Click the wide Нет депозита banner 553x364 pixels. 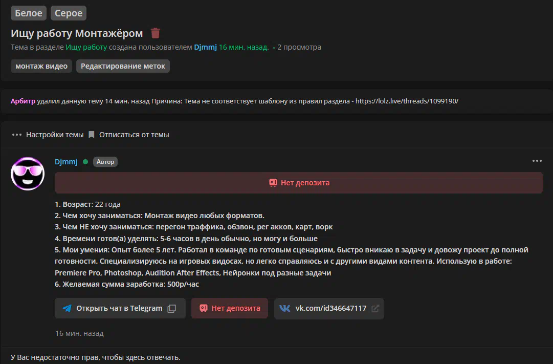[299, 183]
